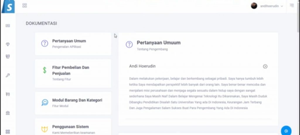Open the key icon in sidebar
This screenshot has height=135, width=300.
coord(8,75)
